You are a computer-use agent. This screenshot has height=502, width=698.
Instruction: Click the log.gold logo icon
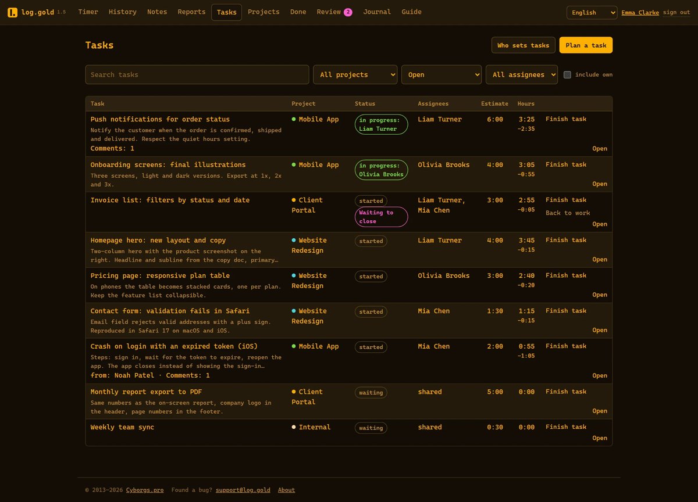[x=12, y=12]
